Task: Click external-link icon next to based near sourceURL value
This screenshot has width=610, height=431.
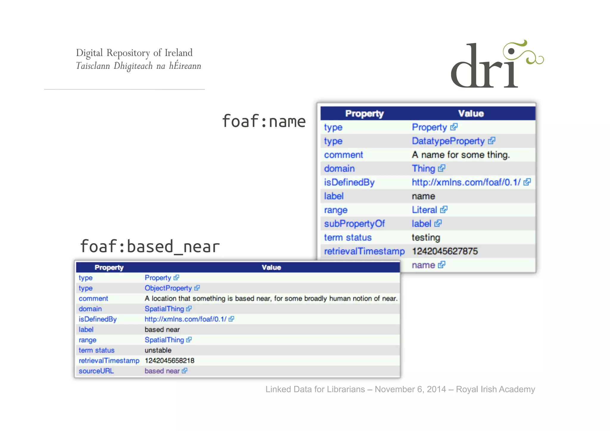Action: [185, 371]
